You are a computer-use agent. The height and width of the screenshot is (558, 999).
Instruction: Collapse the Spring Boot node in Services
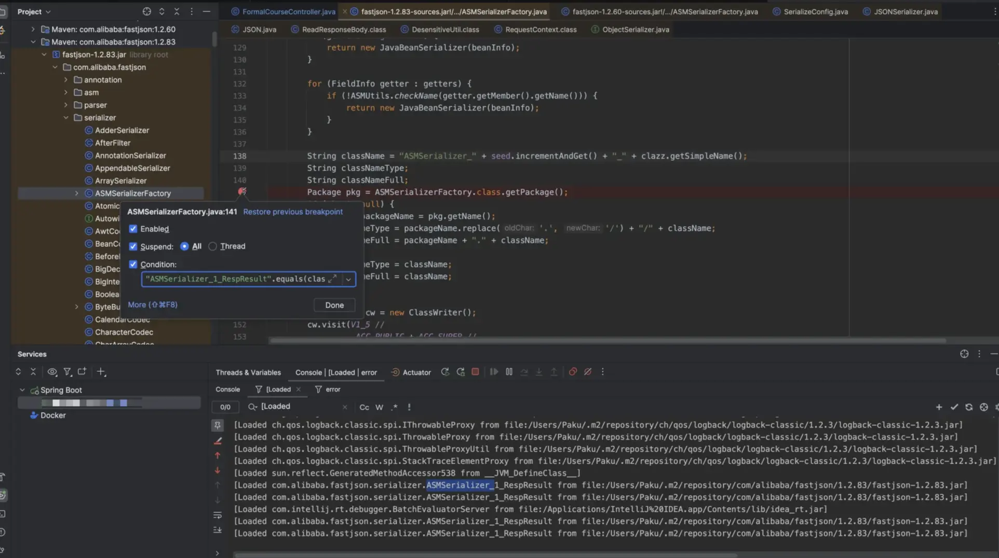click(x=22, y=390)
